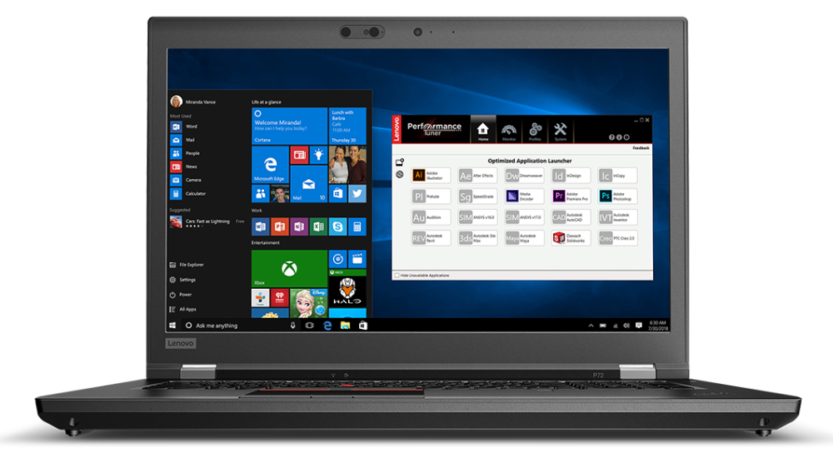Open the Monitor tab in Performance Tuner
Viewport: 833px width, 468px height.
(x=509, y=130)
